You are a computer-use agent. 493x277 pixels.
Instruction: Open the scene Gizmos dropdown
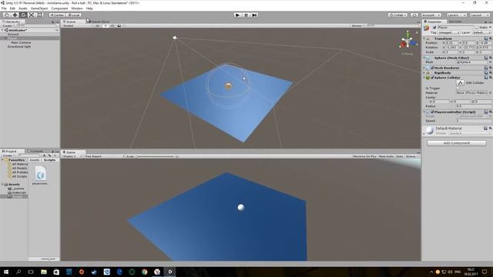(358, 25)
